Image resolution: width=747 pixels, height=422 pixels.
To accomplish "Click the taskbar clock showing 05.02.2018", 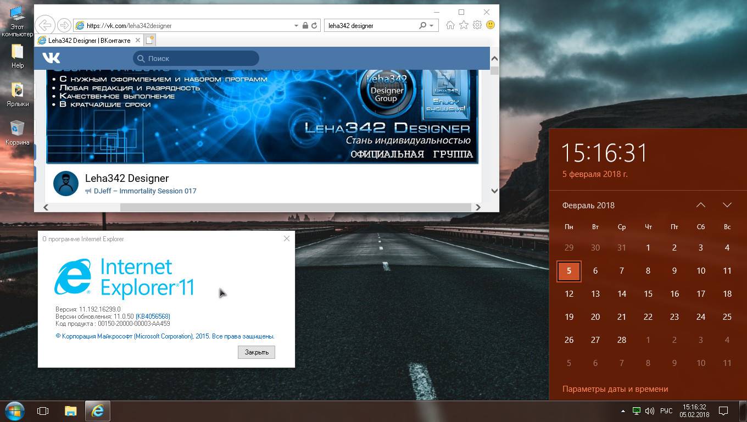I will (x=694, y=411).
